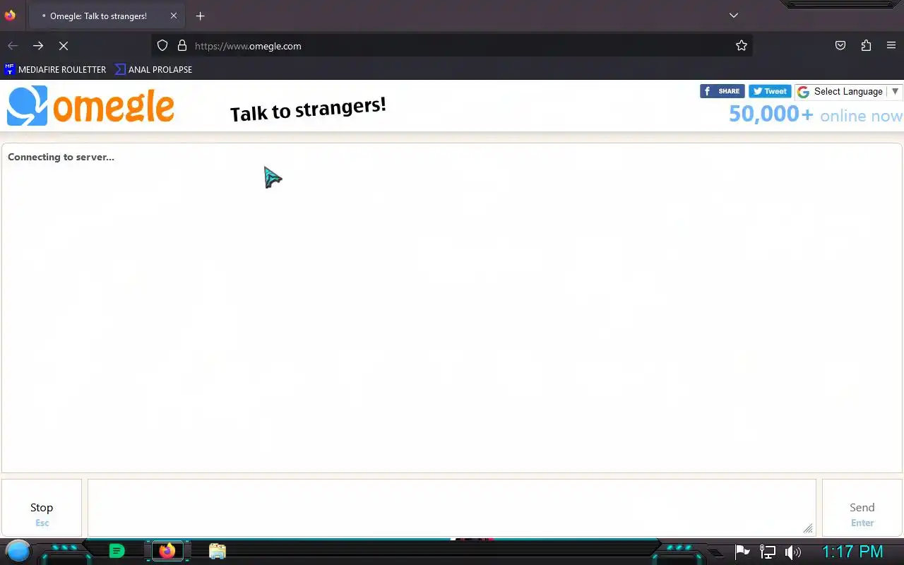Click the green Spotify icon in the taskbar
This screenshot has width=904, height=565.
[117, 551]
